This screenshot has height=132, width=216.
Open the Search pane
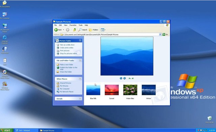coord(83,30)
